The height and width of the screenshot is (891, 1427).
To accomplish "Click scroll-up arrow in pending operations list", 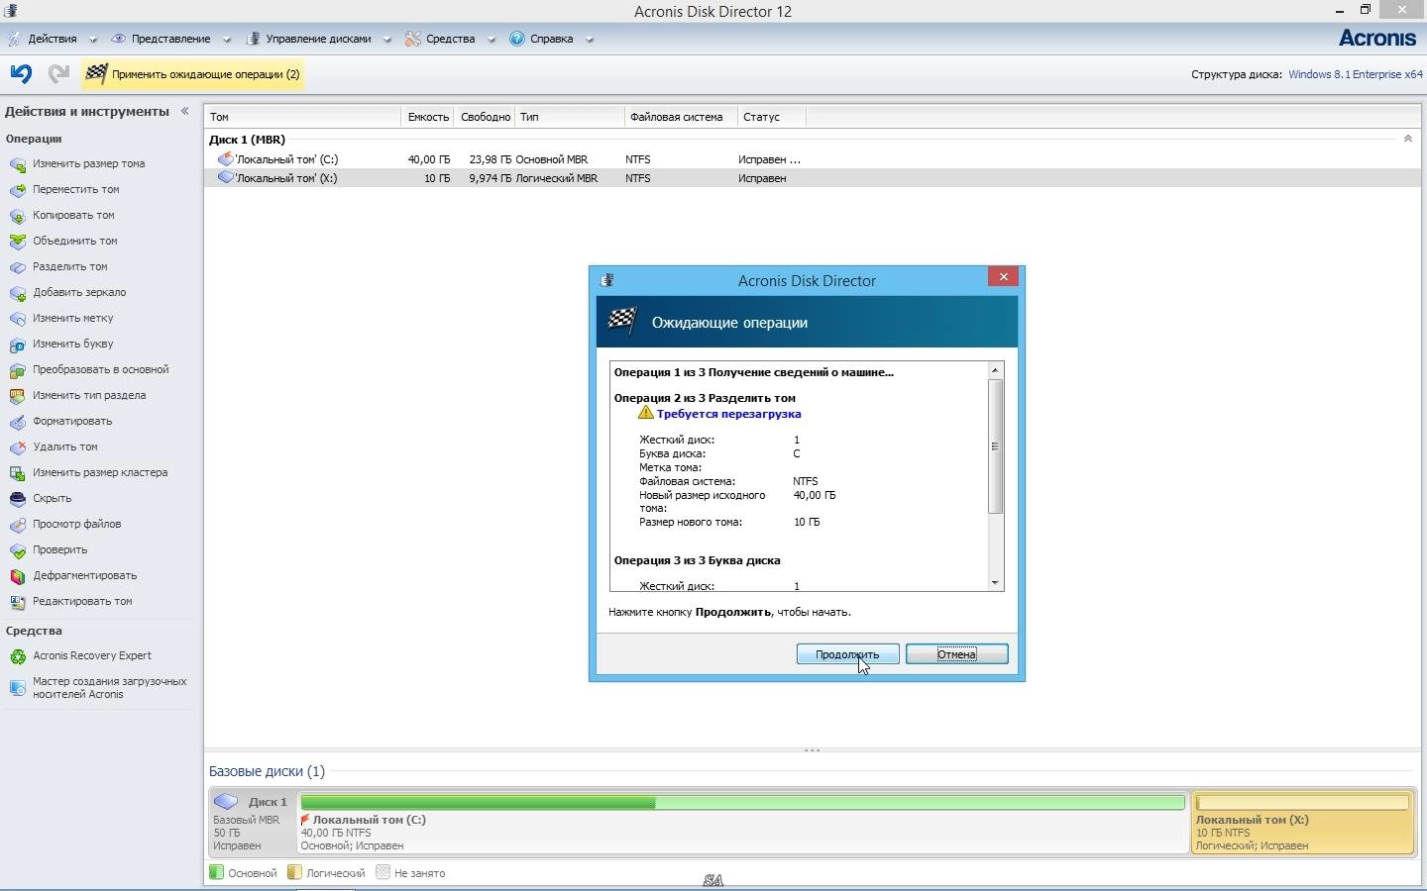I will tap(995, 370).
